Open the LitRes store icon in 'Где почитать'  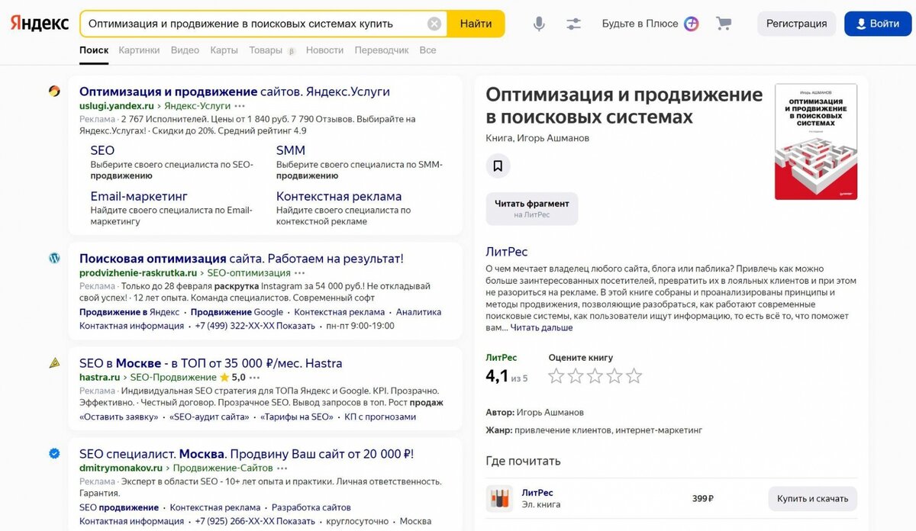pyautogui.click(x=500, y=497)
